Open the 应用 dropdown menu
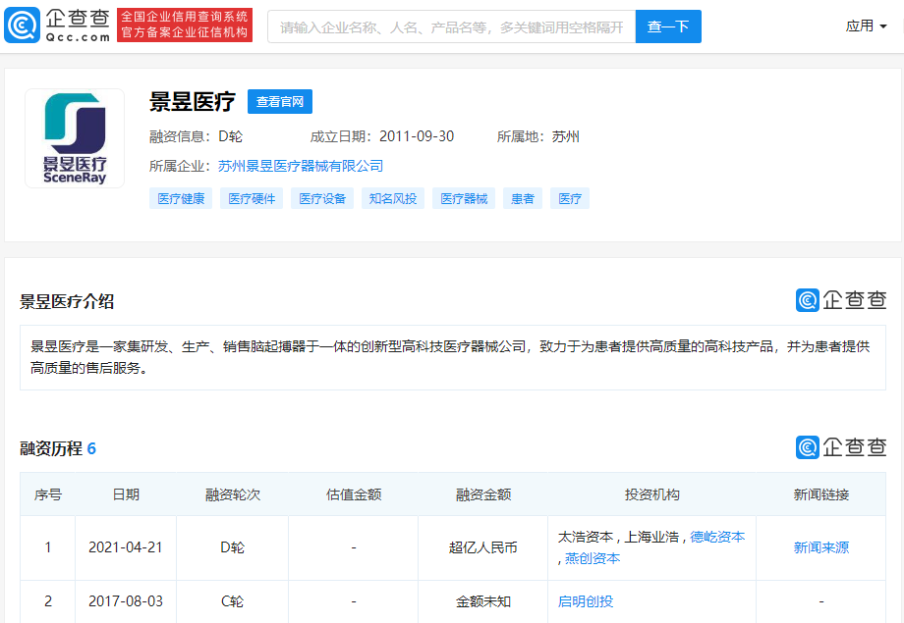 pyautogui.click(x=866, y=26)
